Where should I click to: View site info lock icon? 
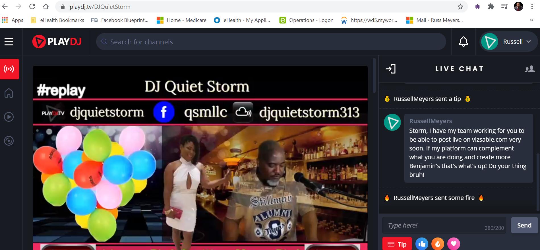63,7
